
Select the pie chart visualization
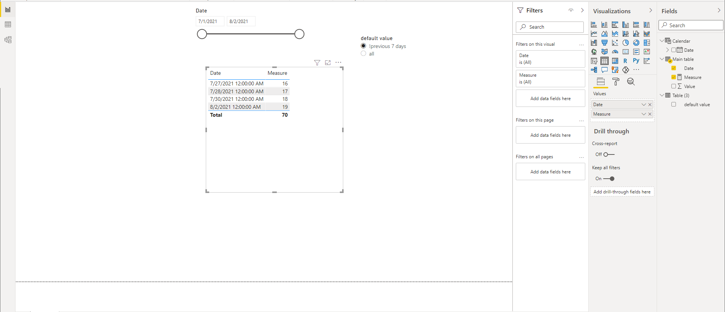(x=626, y=43)
